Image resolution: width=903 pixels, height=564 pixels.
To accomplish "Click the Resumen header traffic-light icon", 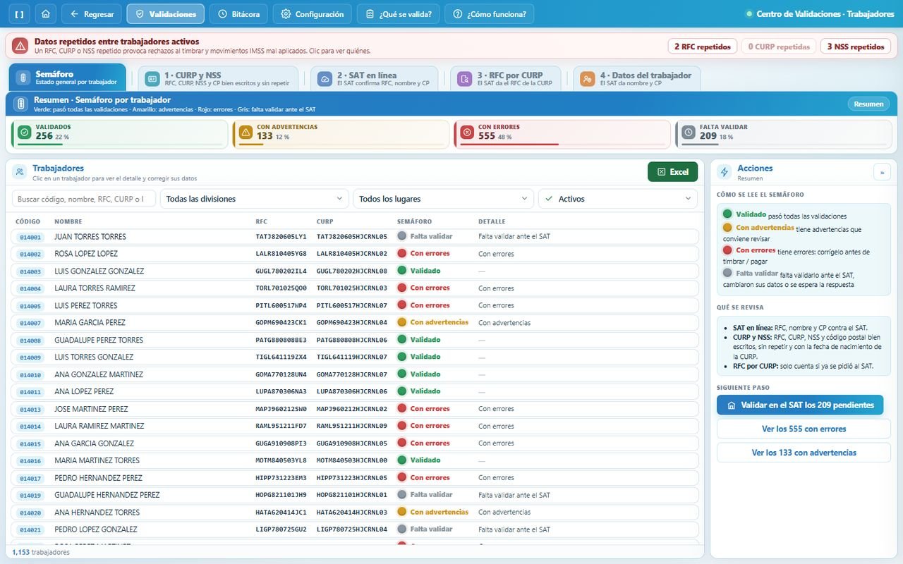I will click(x=21, y=104).
